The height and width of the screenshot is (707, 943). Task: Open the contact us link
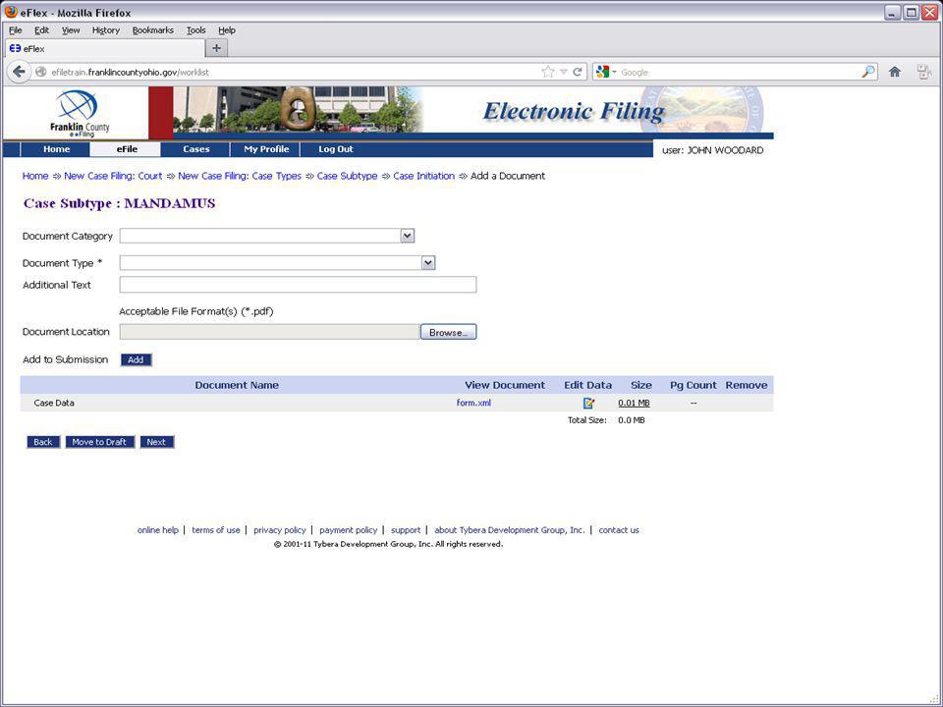coord(619,529)
